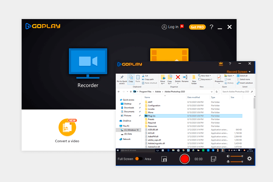Click the Cut scissors command
273x182 pixels.
pyautogui.click(x=145, y=76)
